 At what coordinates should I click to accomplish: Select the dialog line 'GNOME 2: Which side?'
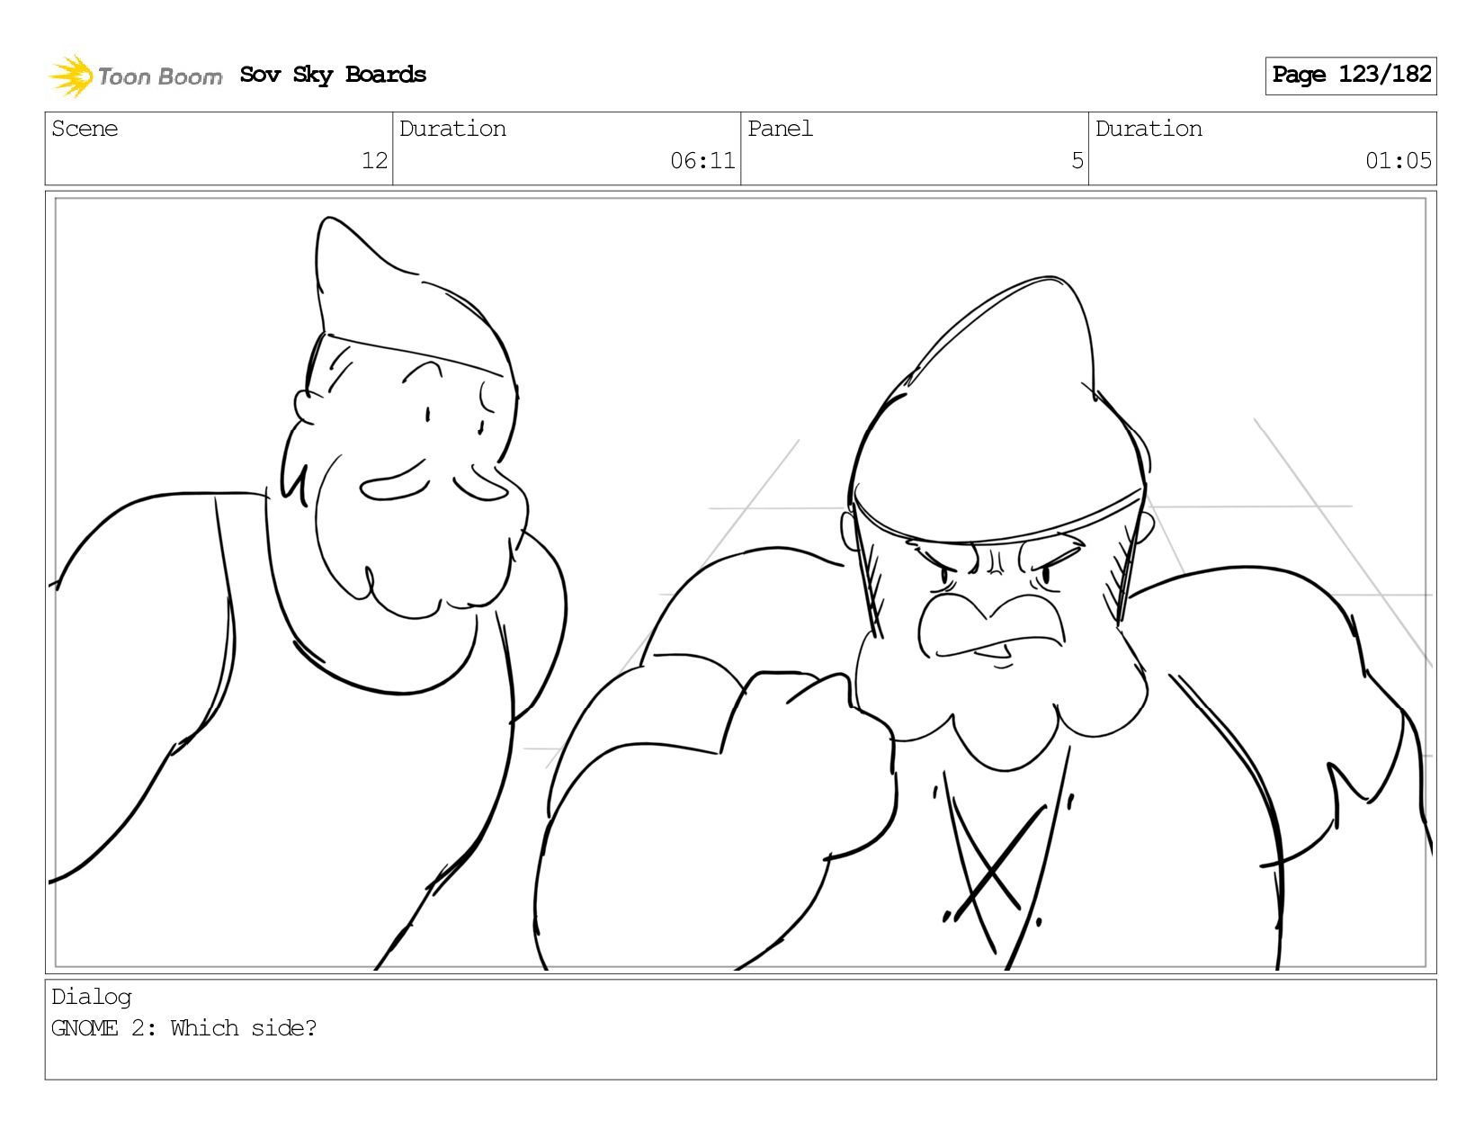(x=184, y=1028)
